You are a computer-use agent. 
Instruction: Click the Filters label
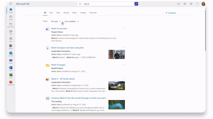coord(45,21)
